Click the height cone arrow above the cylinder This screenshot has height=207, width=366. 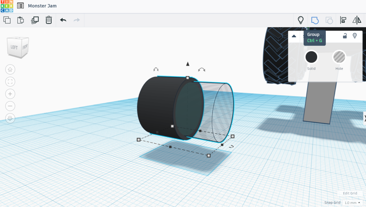click(188, 64)
